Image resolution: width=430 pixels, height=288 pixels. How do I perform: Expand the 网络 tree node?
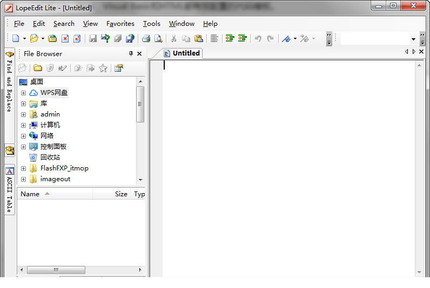[23, 136]
